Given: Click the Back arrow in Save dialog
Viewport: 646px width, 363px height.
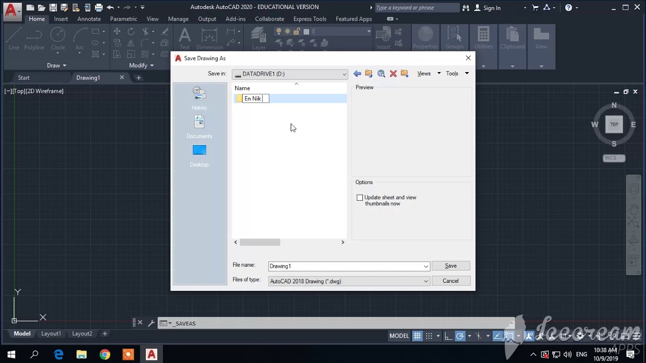Looking at the screenshot, I should pos(357,74).
